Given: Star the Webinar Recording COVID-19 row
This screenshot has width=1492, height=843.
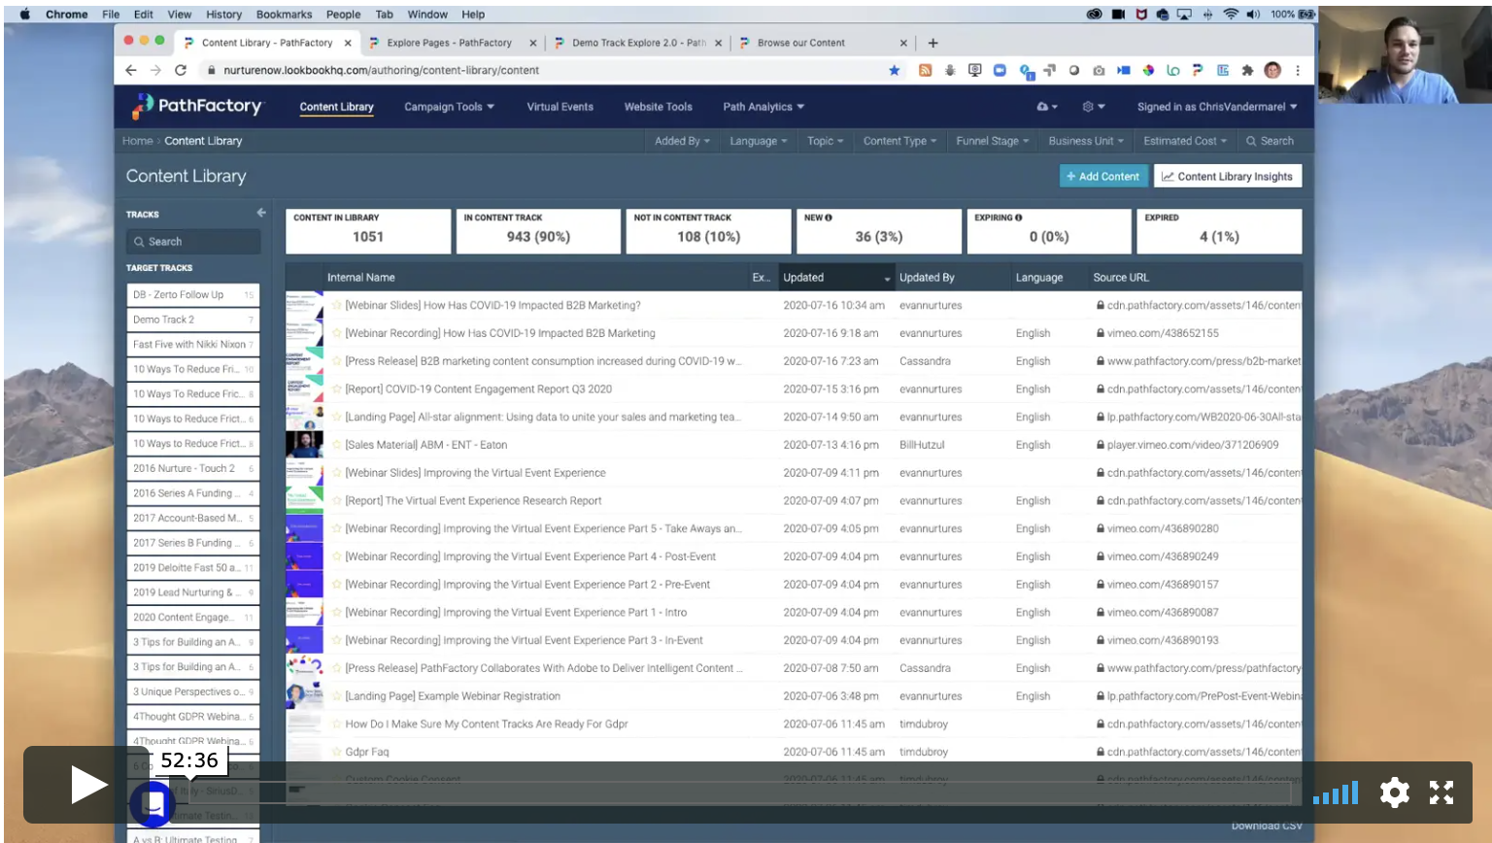Looking at the screenshot, I should (x=337, y=333).
